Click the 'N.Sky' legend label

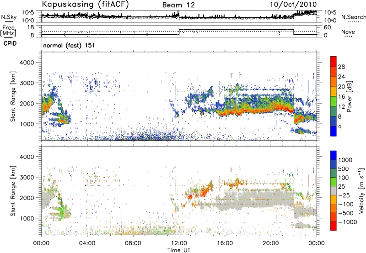tap(9, 17)
